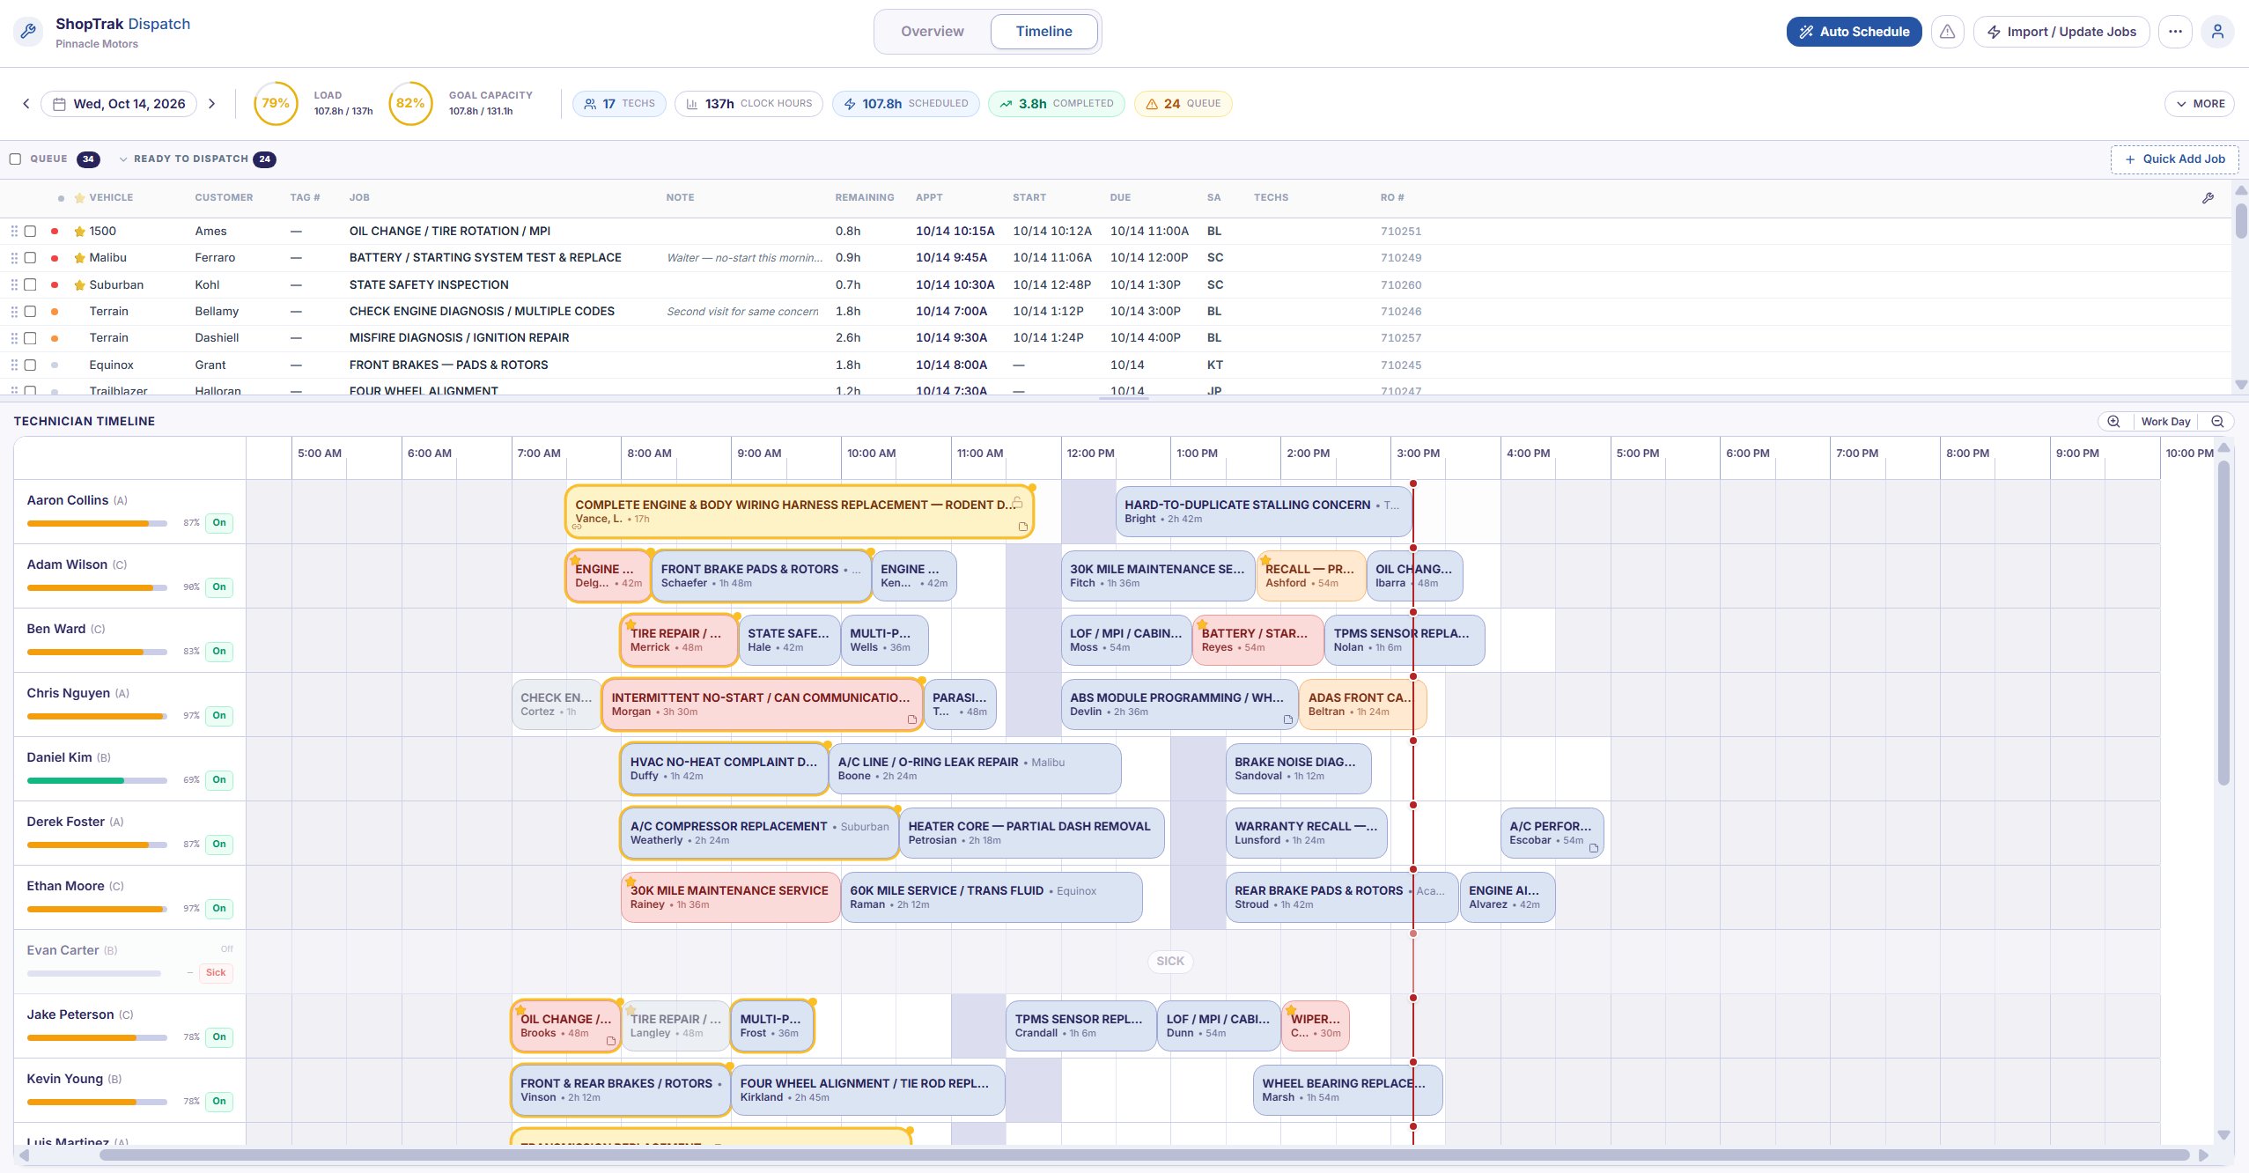
Task: Check the box for Malibu Ferraro row
Action: (30, 258)
